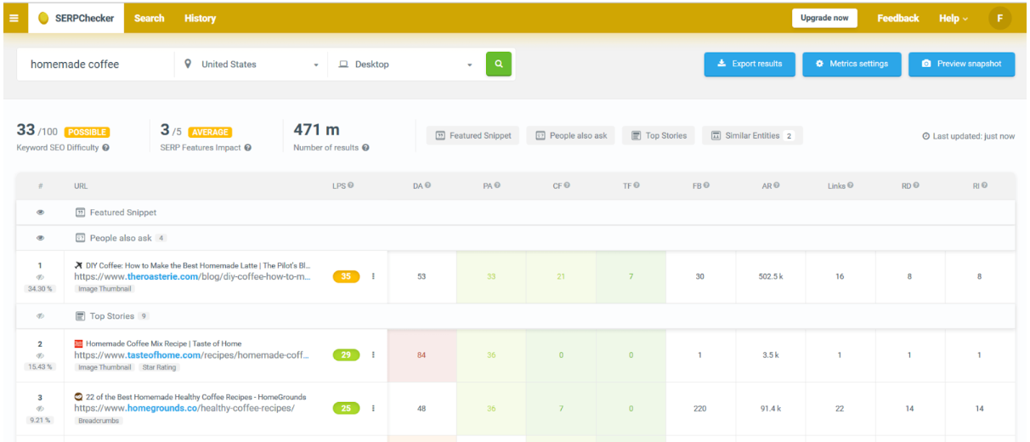Open Metrics settings
This screenshot has width=1030, height=442.
coord(852,64)
